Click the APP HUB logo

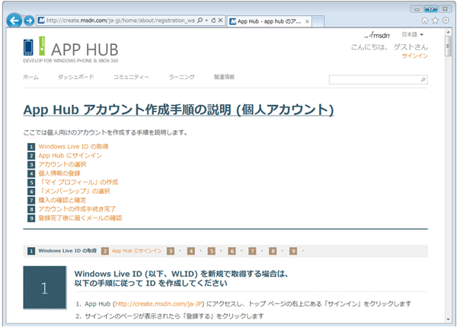(71, 49)
